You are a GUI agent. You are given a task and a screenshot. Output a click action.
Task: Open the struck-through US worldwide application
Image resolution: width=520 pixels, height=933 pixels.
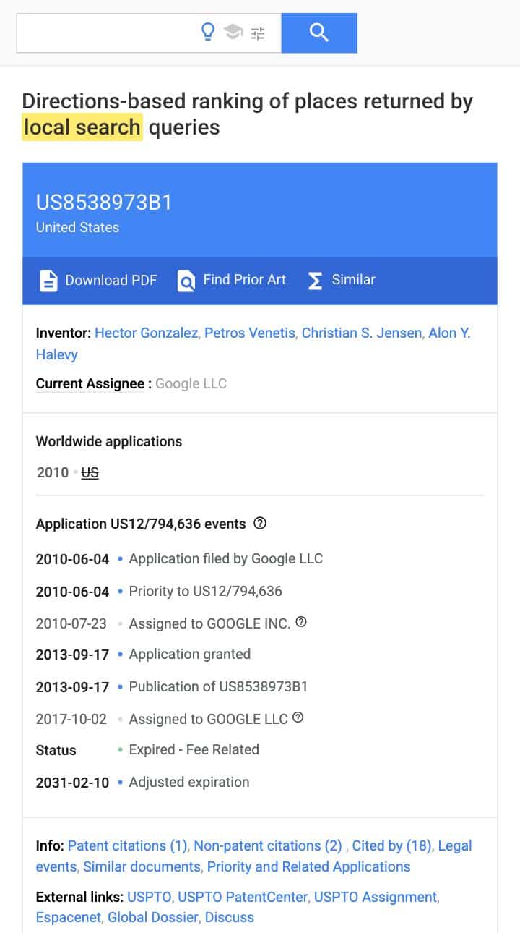90,473
